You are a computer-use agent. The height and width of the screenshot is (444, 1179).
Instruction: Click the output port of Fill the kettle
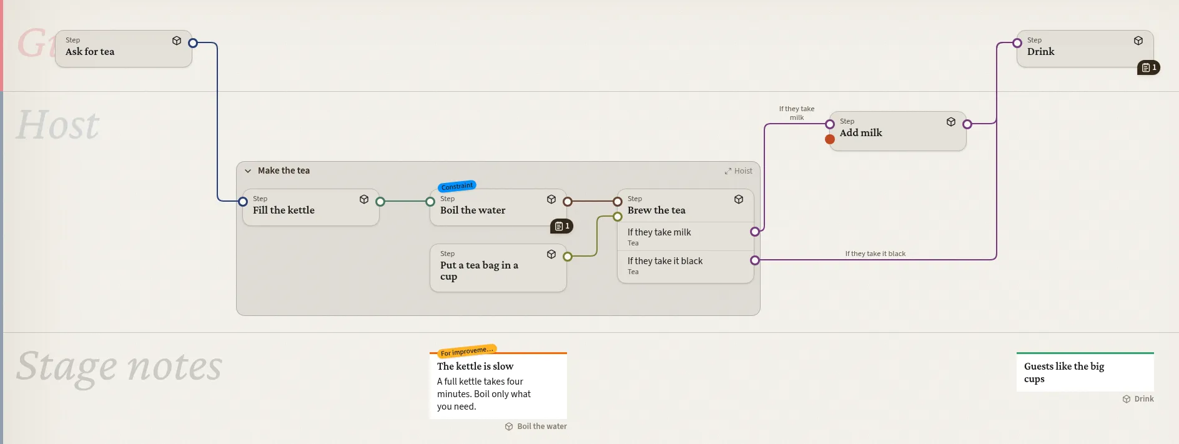coord(380,202)
